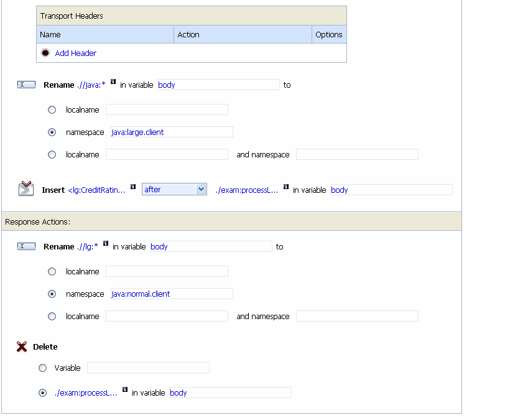Image resolution: width=505 pixels, height=418 pixels.
Task: Open the Add Header link
Action: click(75, 53)
